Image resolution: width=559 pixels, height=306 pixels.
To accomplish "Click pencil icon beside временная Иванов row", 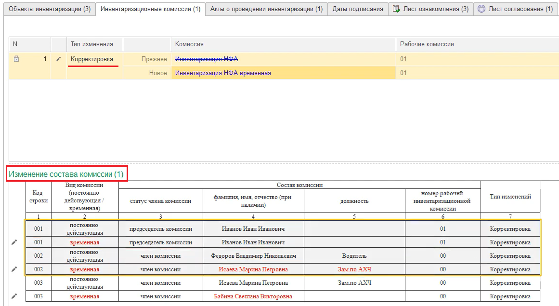I will [x=14, y=242].
